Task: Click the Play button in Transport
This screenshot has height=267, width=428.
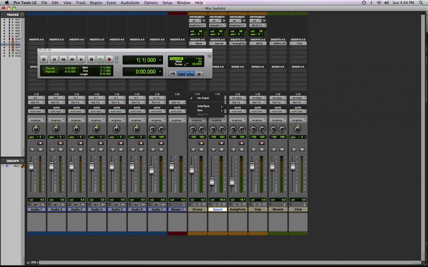Action: pos(101,59)
